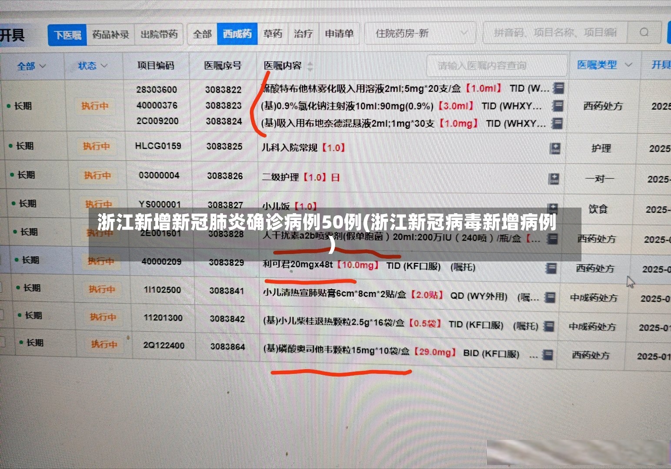Expand the 医嘱类型 column filter dropdown

605,65
